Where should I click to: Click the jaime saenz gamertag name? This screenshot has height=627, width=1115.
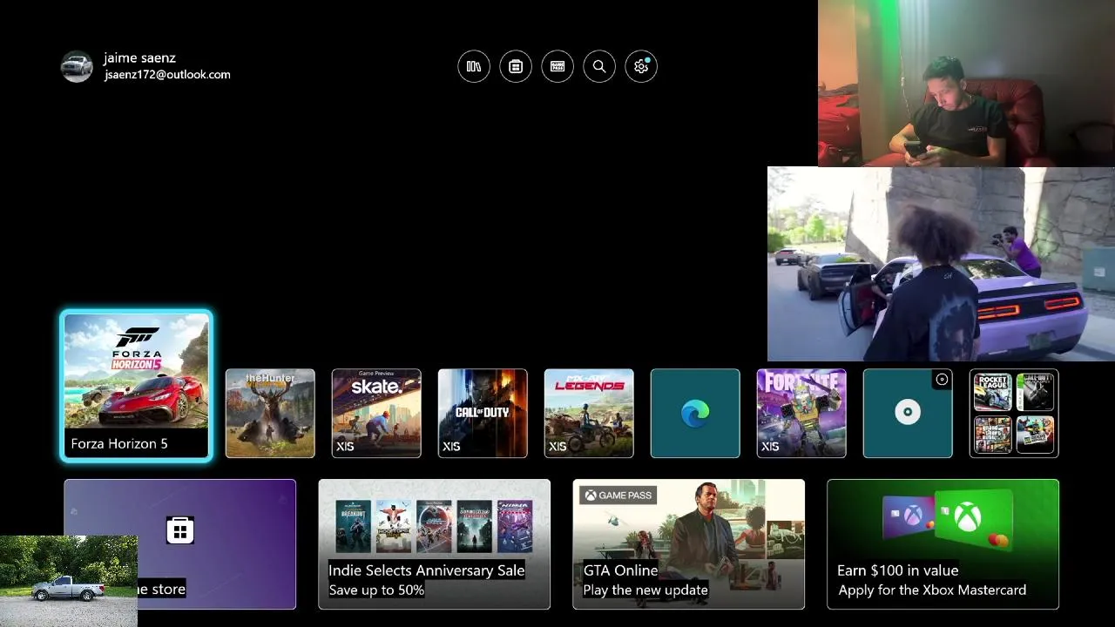pyautogui.click(x=139, y=57)
